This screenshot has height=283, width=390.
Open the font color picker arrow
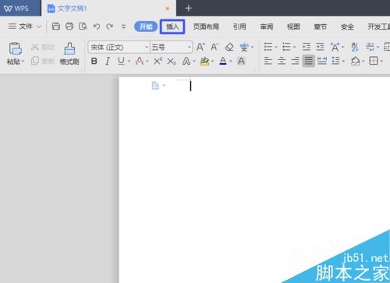pyautogui.click(x=231, y=62)
